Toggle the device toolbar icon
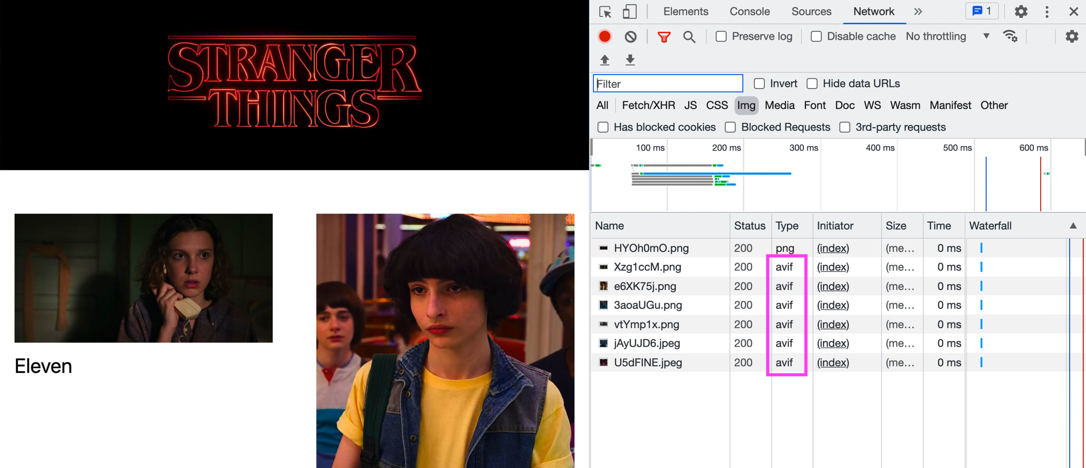 tap(630, 11)
